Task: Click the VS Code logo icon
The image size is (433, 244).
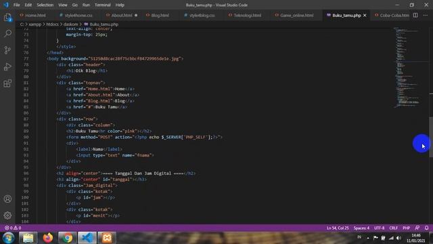Action: click(x=6, y=5)
